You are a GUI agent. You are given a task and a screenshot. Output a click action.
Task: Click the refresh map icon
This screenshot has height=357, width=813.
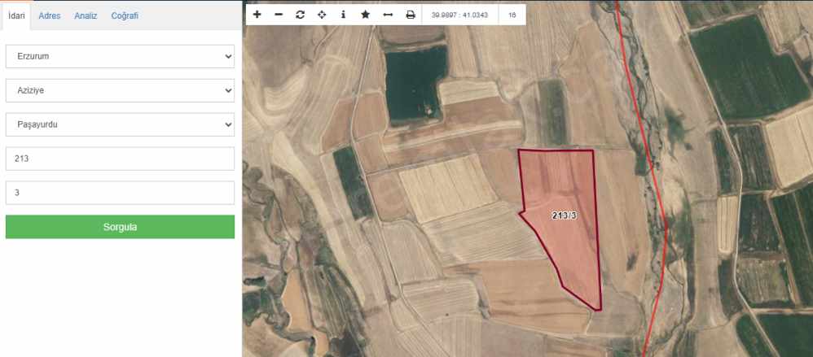[x=300, y=15]
